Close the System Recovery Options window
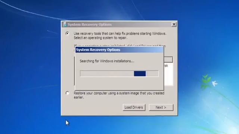239x134 pixels. point(174,24)
